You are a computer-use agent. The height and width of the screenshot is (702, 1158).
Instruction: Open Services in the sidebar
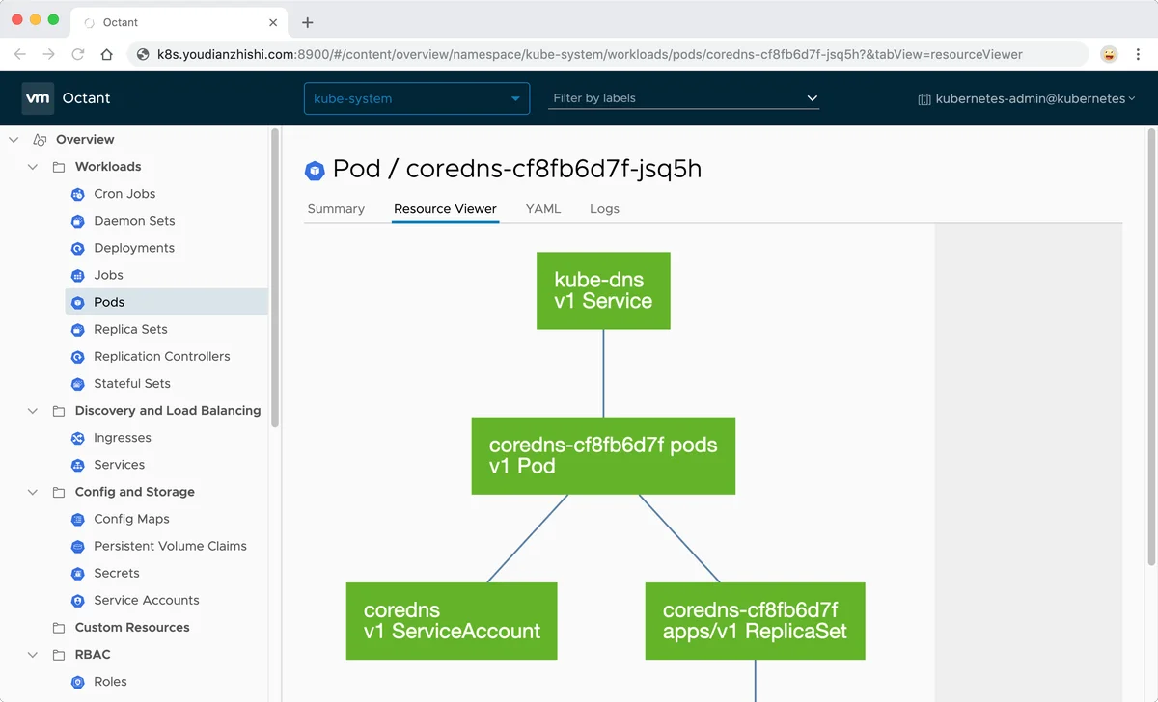pyautogui.click(x=120, y=465)
